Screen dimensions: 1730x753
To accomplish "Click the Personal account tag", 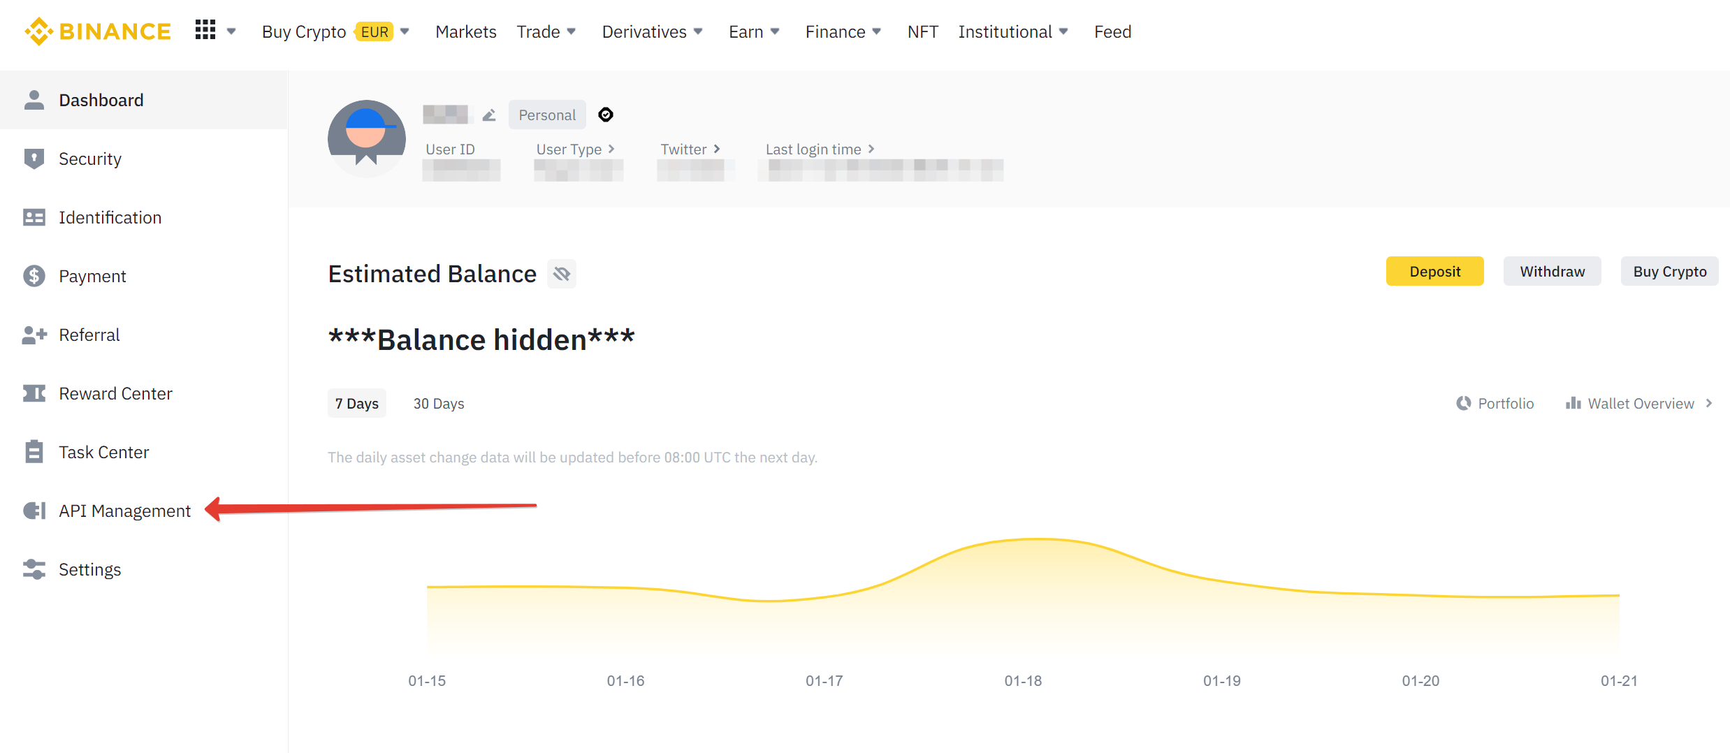I will tap(547, 115).
